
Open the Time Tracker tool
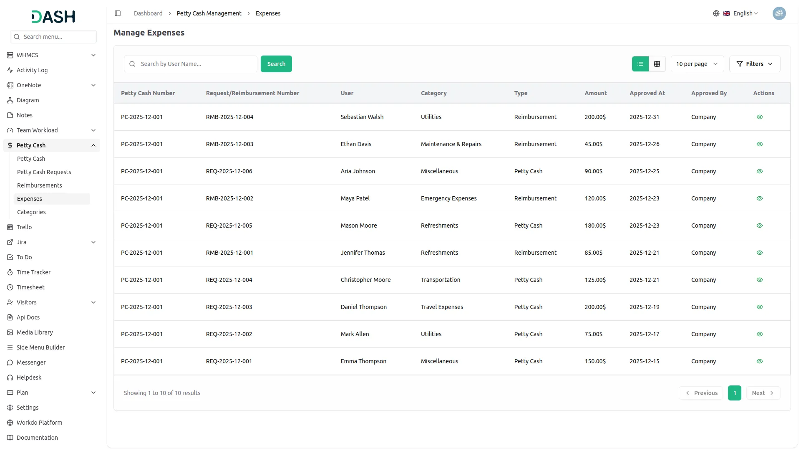(x=34, y=272)
